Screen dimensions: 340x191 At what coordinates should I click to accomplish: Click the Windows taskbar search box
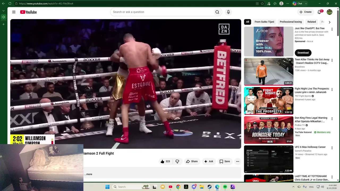(x=131, y=187)
